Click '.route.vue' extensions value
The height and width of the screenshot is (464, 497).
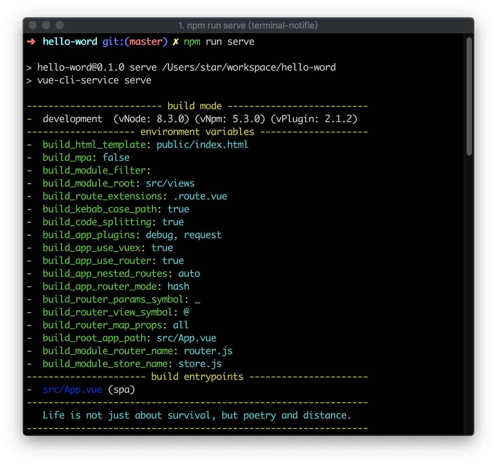pyautogui.click(x=200, y=196)
